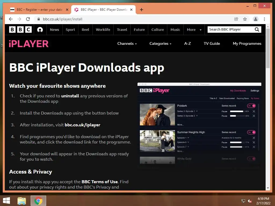
Task: Expand the More dropdown in BBC nav
Action: pos(194,30)
